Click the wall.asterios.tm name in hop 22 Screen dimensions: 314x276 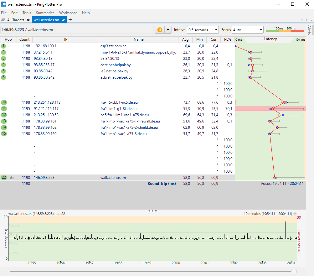(113, 177)
